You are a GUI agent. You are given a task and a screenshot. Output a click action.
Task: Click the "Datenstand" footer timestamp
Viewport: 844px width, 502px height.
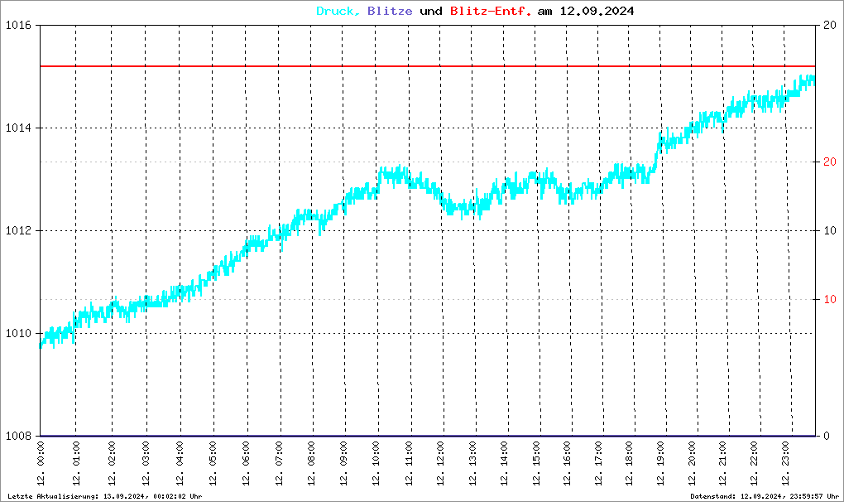(x=765, y=496)
